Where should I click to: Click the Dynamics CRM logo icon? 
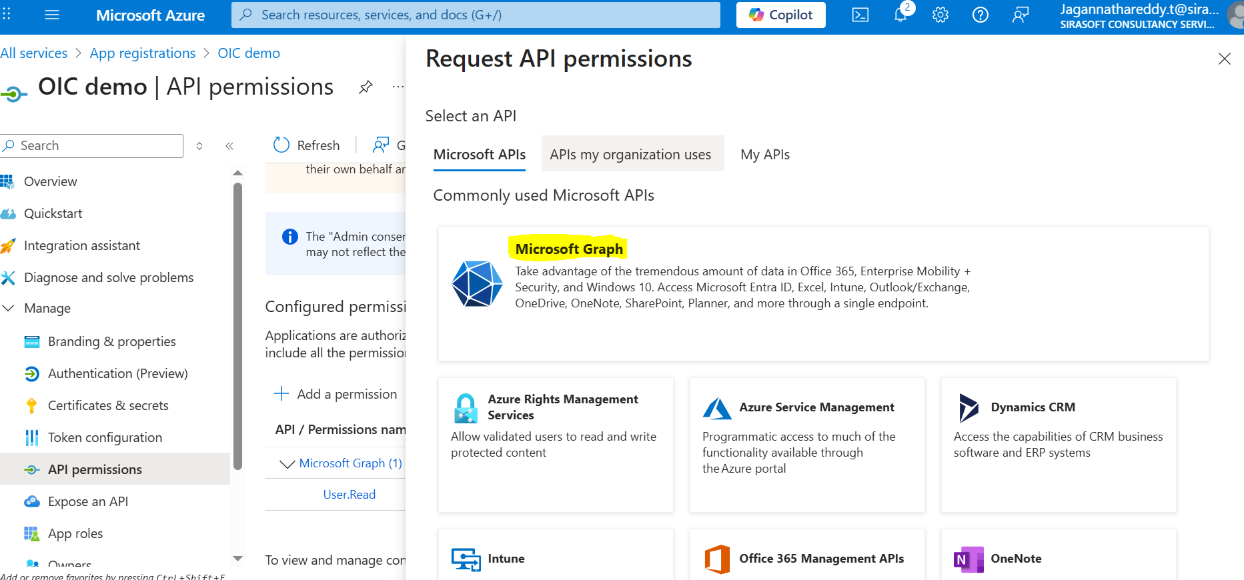(969, 407)
